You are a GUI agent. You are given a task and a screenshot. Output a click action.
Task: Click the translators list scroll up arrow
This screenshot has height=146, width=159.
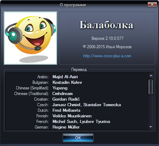[x=151, y=75]
